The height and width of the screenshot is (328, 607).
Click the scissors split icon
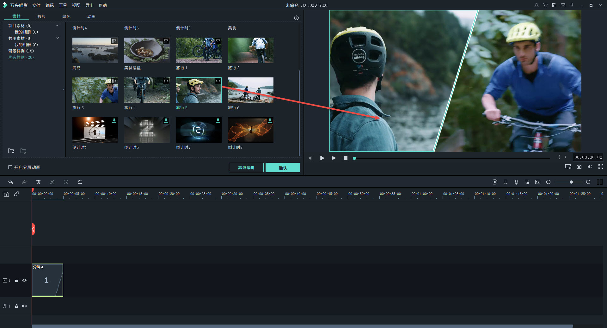point(52,182)
